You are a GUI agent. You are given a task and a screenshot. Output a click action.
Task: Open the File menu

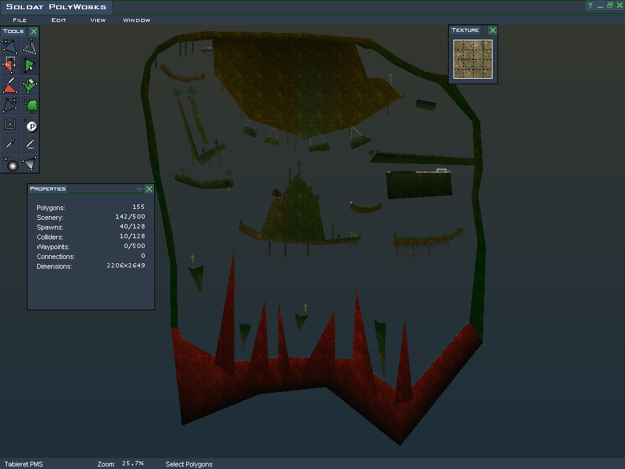(x=20, y=20)
